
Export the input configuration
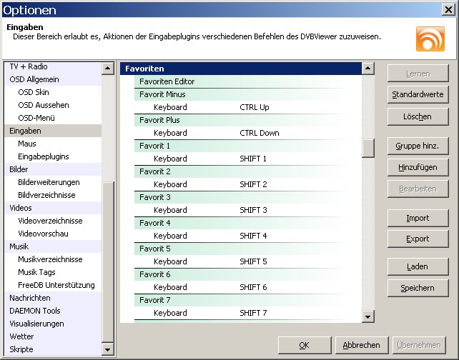tap(417, 239)
